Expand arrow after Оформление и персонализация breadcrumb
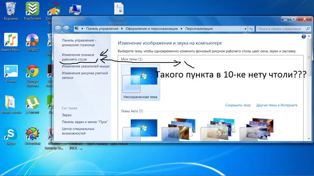The height and width of the screenshot is (176, 314). pos(181,29)
